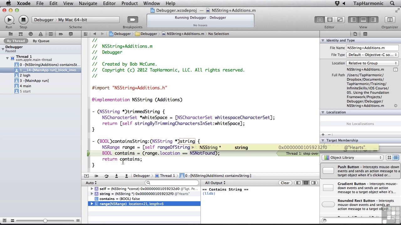Toggle the Debug area view button
The width and height of the screenshot is (401, 225).
(363, 20)
